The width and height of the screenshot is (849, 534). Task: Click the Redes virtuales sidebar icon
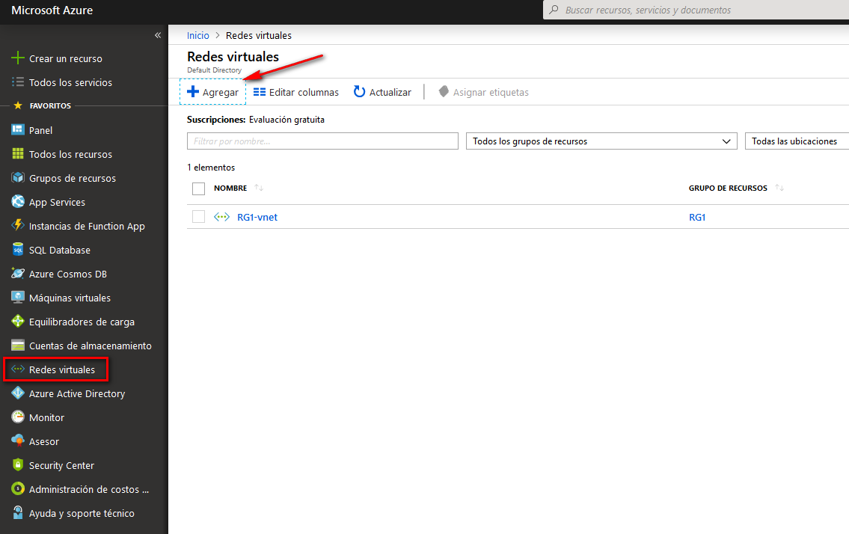pyautogui.click(x=18, y=369)
